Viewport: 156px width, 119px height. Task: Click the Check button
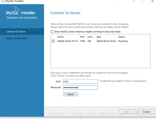[71, 94]
